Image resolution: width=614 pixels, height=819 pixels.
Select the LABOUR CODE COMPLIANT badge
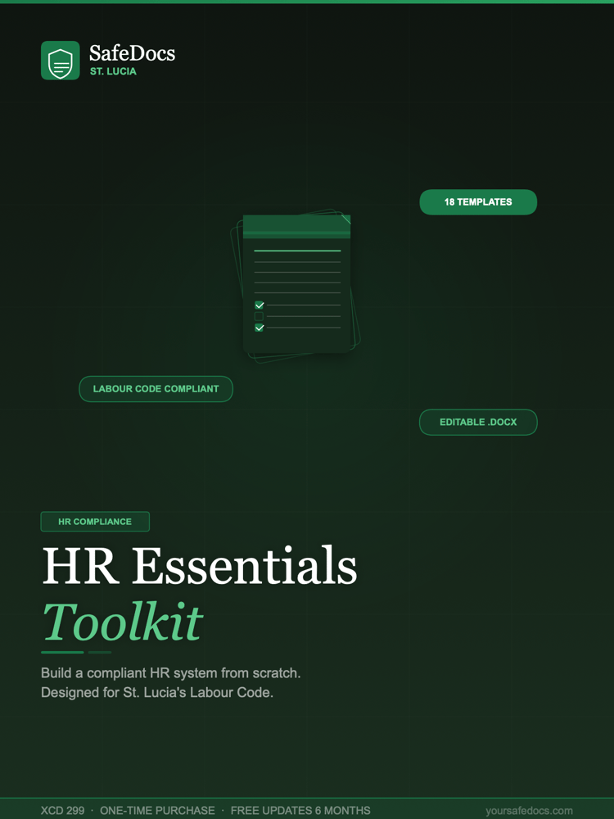tap(156, 389)
